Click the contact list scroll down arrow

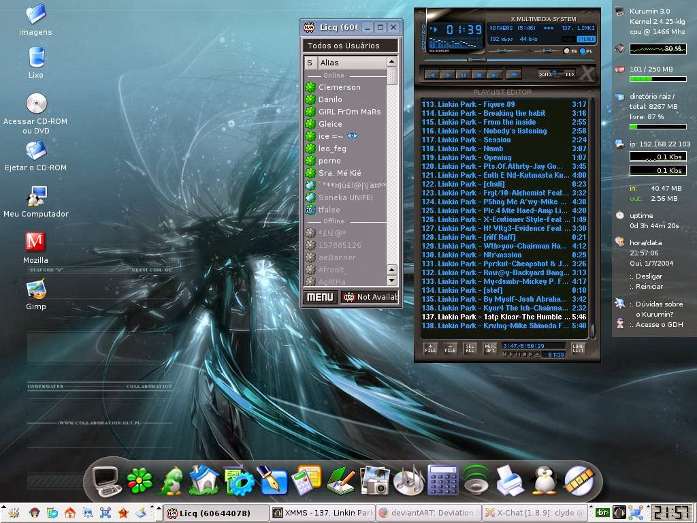tap(391, 281)
